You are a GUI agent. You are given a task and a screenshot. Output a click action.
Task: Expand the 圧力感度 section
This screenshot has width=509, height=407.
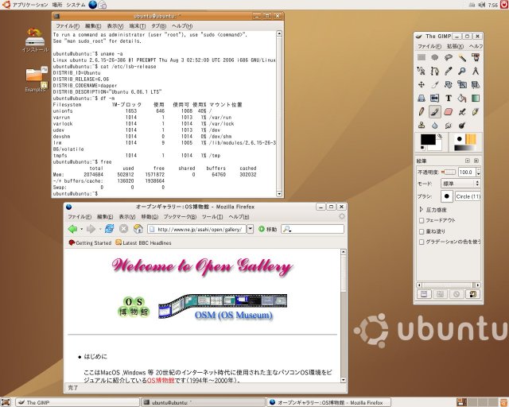click(x=422, y=210)
